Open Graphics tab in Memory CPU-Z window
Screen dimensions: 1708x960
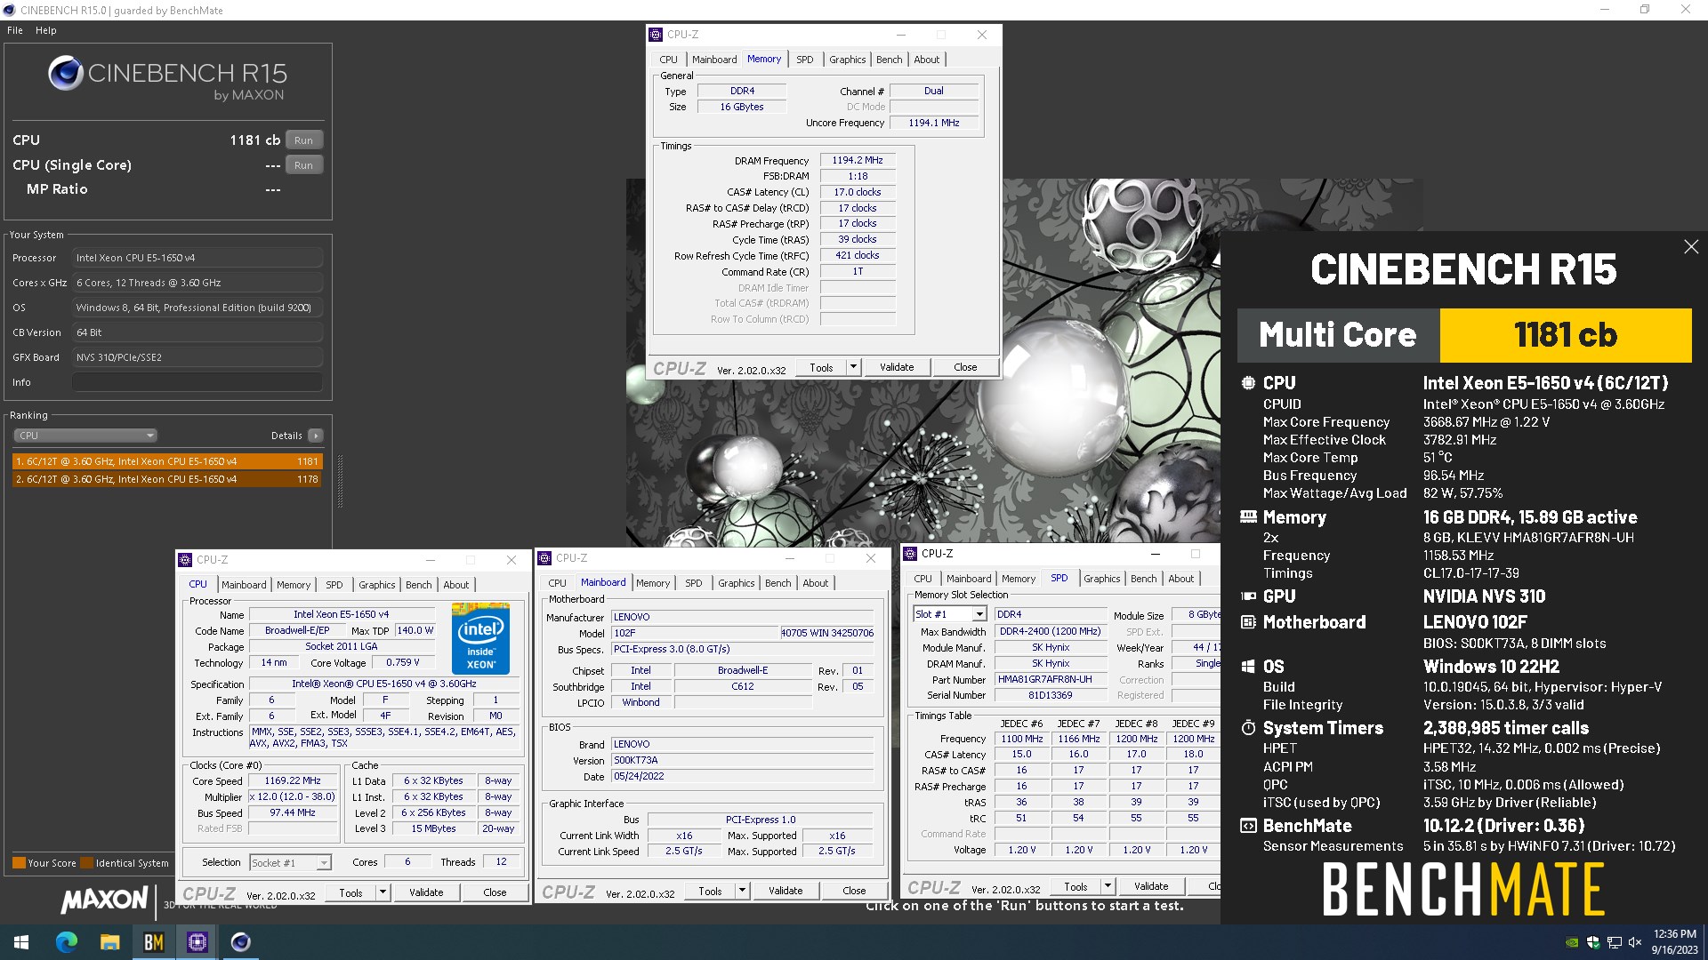point(847,60)
